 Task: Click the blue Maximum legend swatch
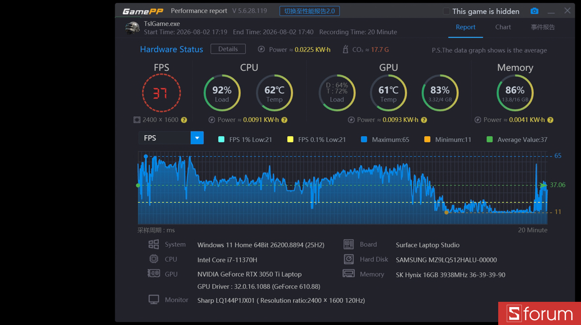(364, 140)
